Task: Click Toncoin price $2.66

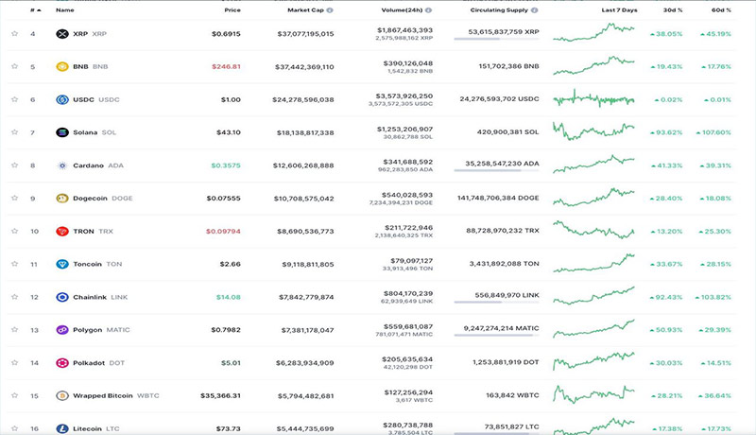Action: (230, 264)
